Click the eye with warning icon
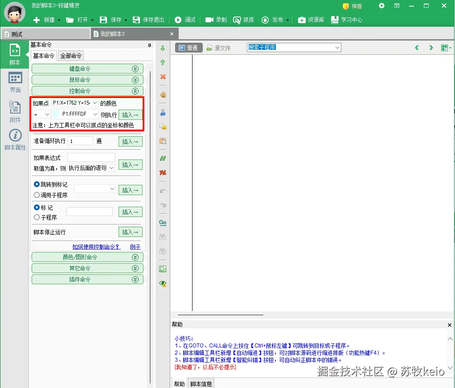The height and width of the screenshot is (388, 455). point(163,284)
